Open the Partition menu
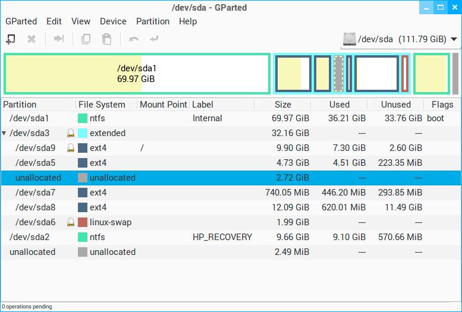 click(x=153, y=21)
